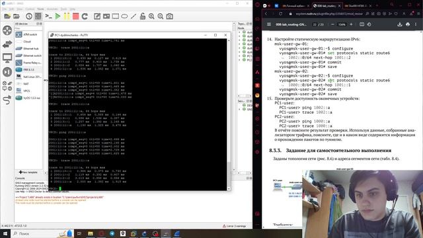
Task: Toggle show interface labels icon in GNS3 toolbar
Action: (x=38, y=17)
